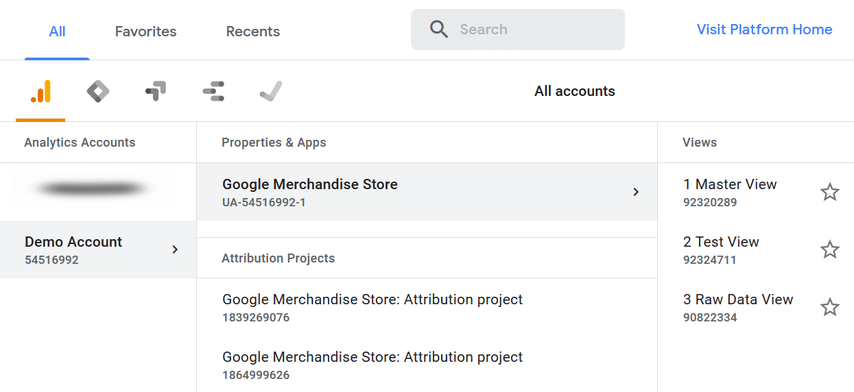854x392 pixels.
Task: Open the 3 Raw Data View
Action: click(x=738, y=307)
